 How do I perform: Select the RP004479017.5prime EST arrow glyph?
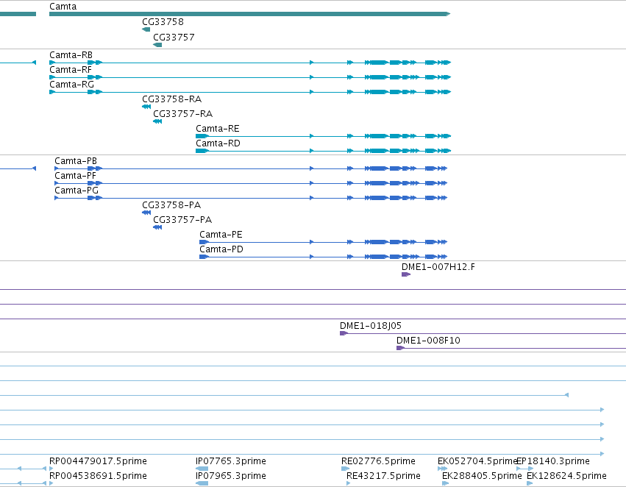pos(51,469)
